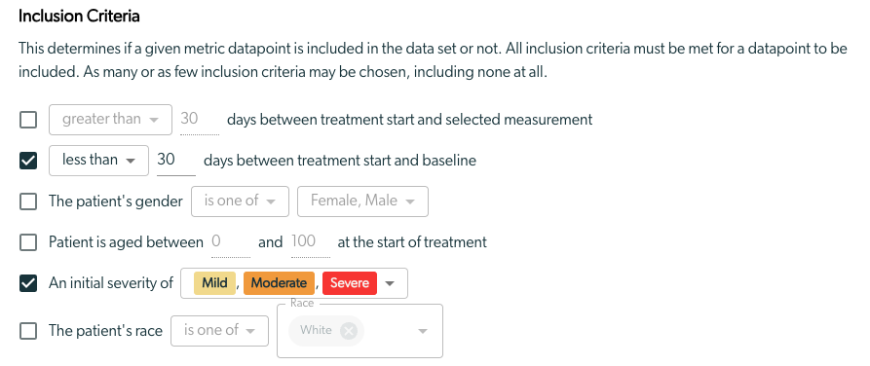
Task: Click the minimum age input field
Action: [x=231, y=243]
